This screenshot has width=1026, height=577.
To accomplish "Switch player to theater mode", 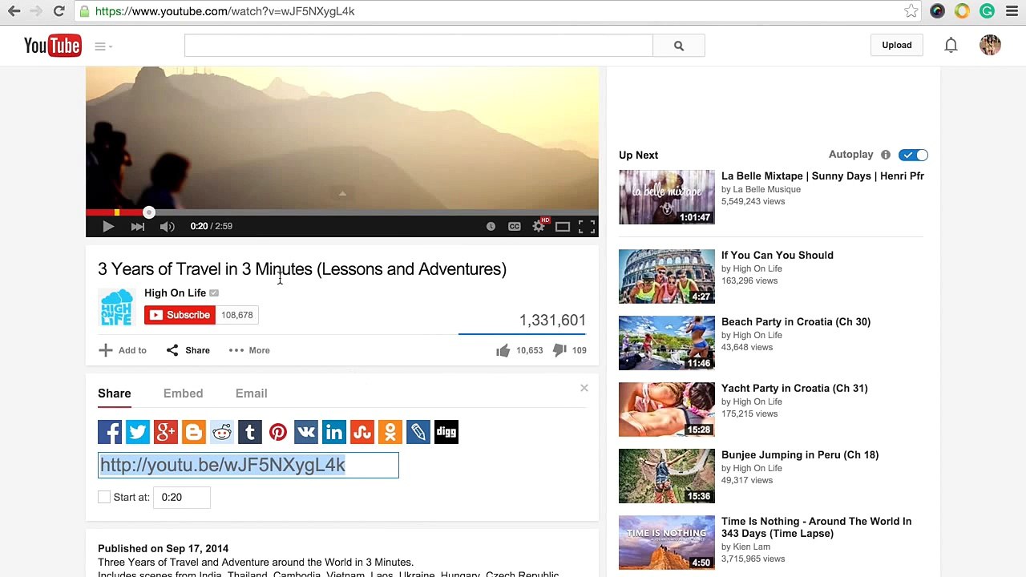I will 563,227.
